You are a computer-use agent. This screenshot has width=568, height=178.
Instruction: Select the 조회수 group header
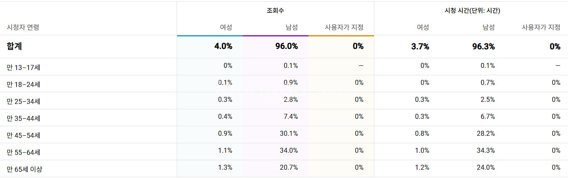tap(275, 11)
